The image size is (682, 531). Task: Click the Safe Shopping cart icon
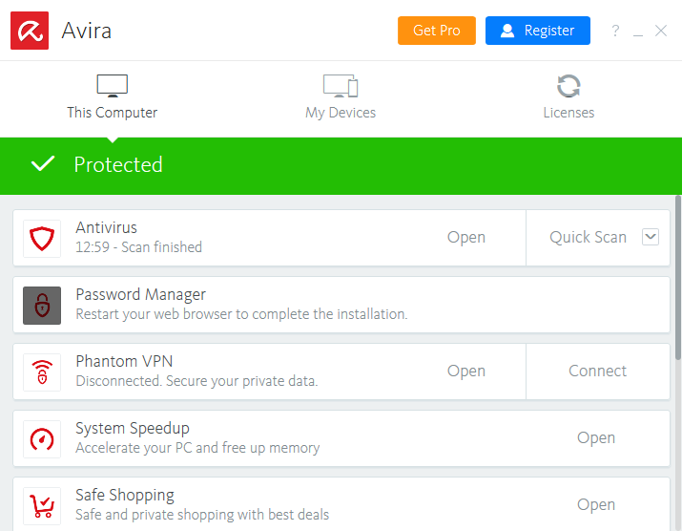(42, 504)
